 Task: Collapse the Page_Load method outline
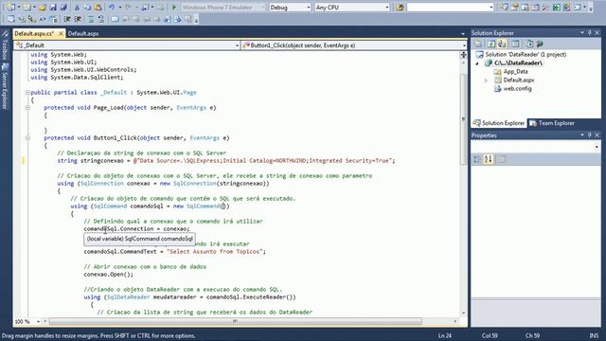coord(27,107)
